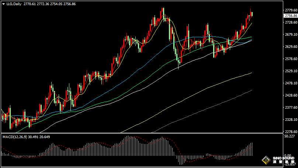The width and height of the screenshot is (298, 168).
Task: Select the last candlestick at the right edge
Action: (252, 14)
